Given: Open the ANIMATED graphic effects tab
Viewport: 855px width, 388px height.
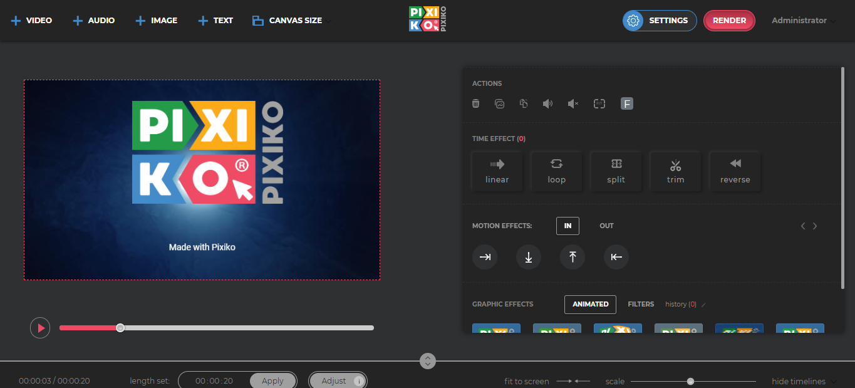Looking at the screenshot, I should point(590,304).
